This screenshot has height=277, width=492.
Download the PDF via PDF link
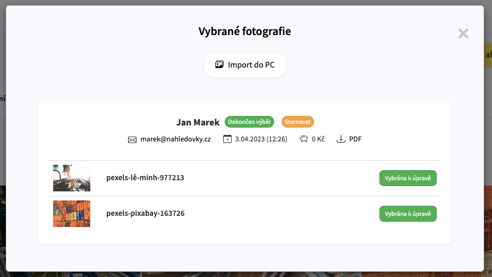point(355,139)
